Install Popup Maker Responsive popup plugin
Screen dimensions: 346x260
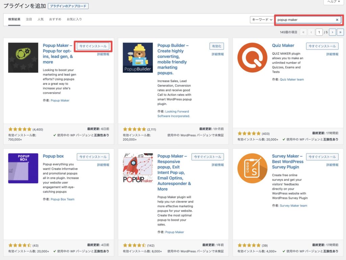[208, 157]
